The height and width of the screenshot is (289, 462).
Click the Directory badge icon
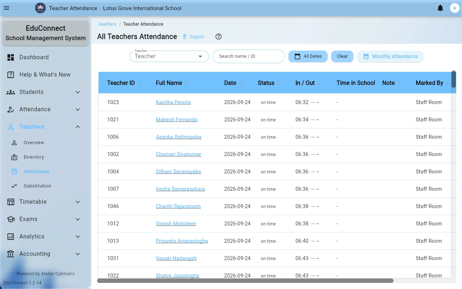pyautogui.click(x=14, y=157)
